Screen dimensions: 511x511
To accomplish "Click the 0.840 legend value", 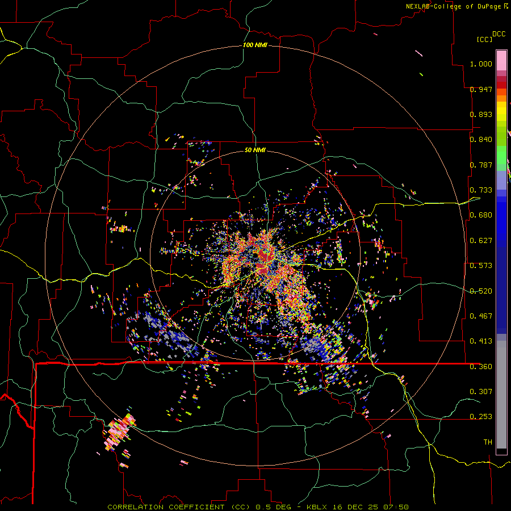I will pyautogui.click(x=481, y=140).
